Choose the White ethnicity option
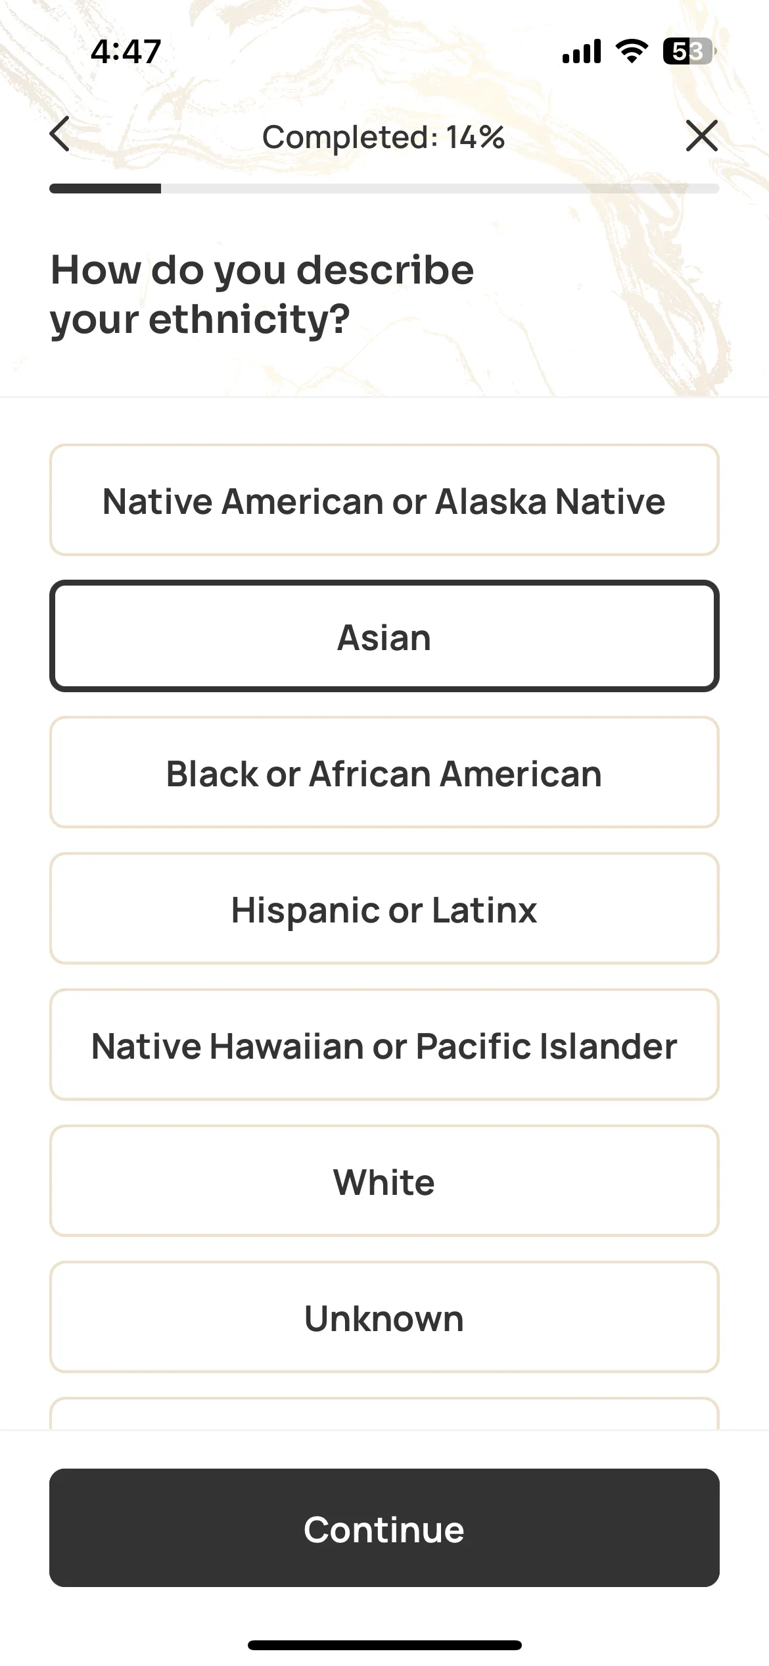 [384, 1181]
